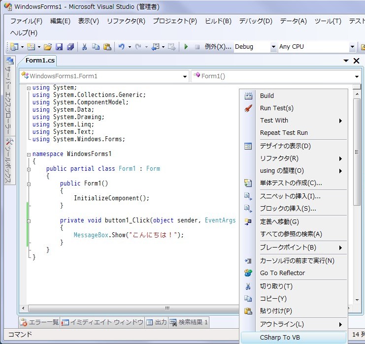
Task: Click the Stop debugging square icon
Action: 197,47
